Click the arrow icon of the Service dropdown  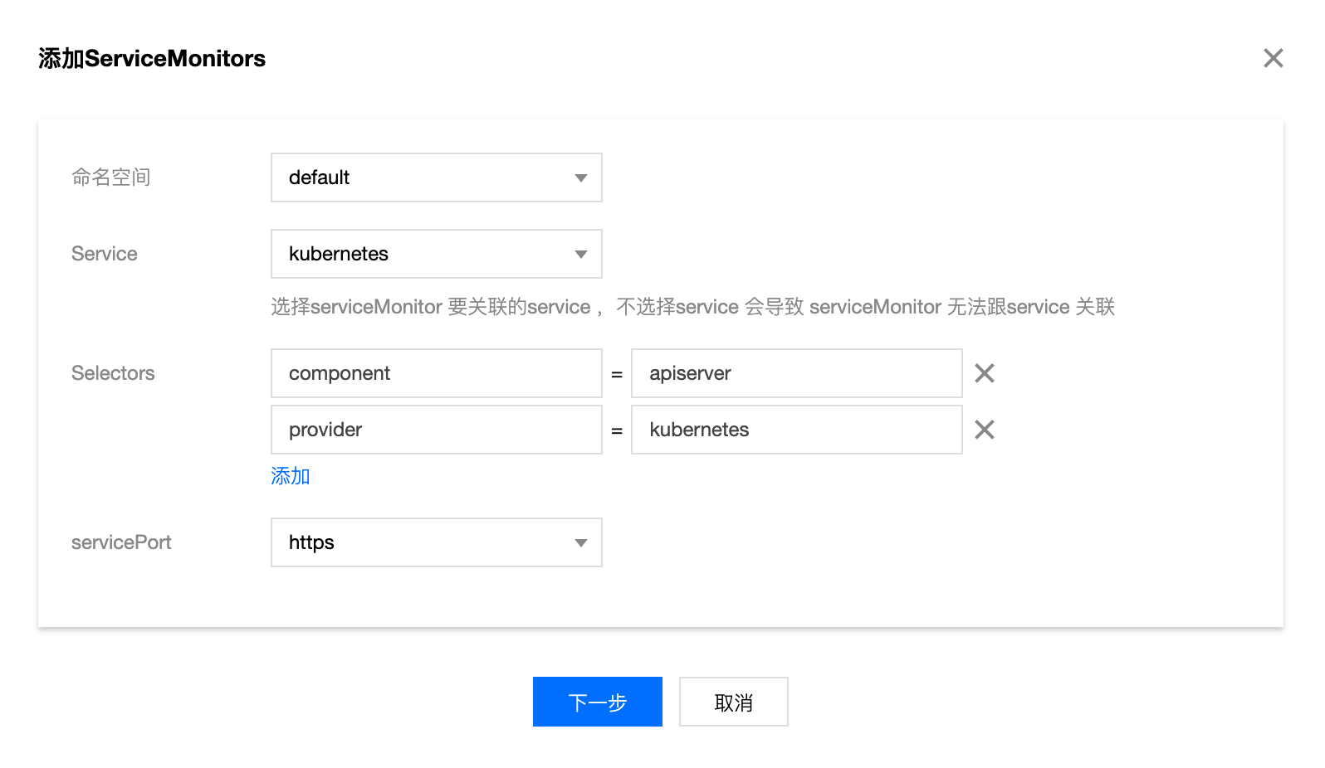click(581, 255)
